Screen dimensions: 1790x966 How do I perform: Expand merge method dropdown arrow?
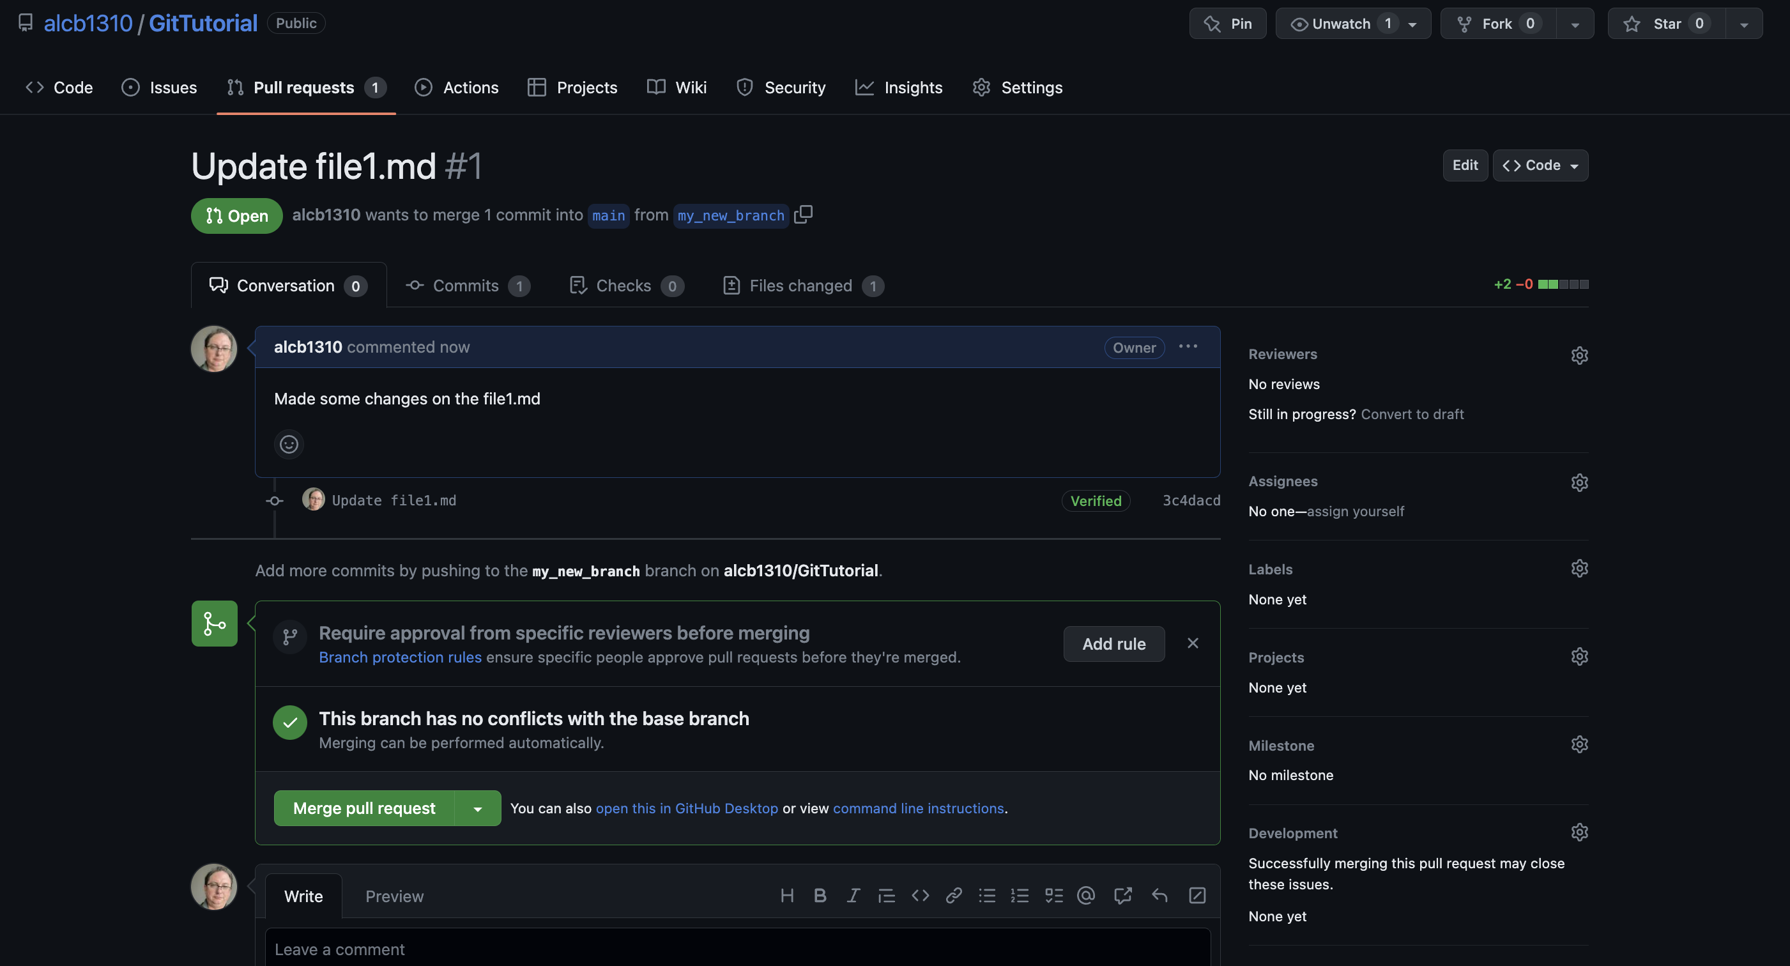click(477, 809)
